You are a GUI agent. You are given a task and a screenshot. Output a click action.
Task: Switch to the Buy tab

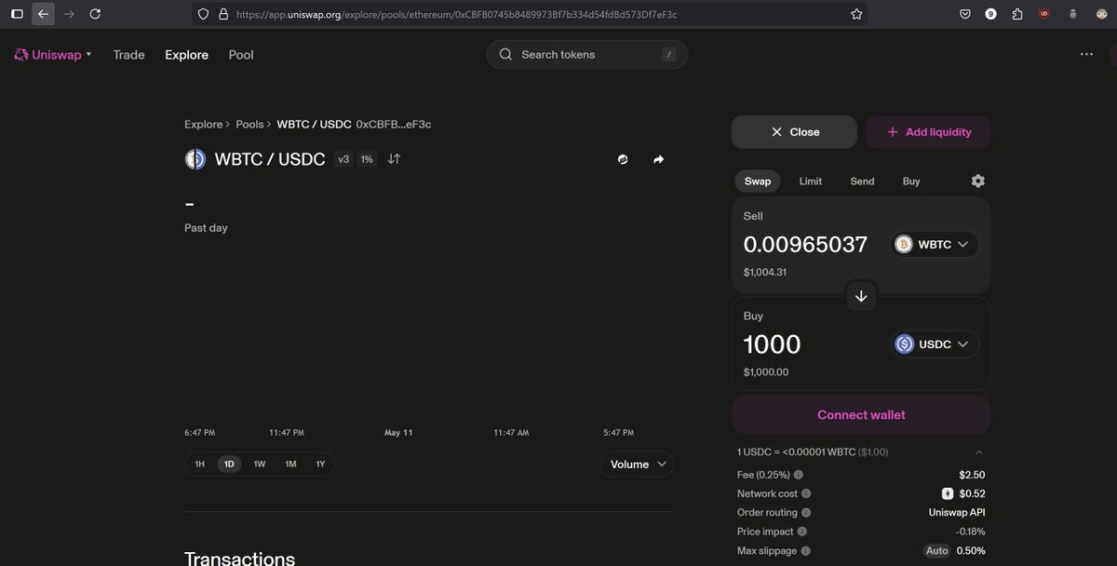click(911, 181)
